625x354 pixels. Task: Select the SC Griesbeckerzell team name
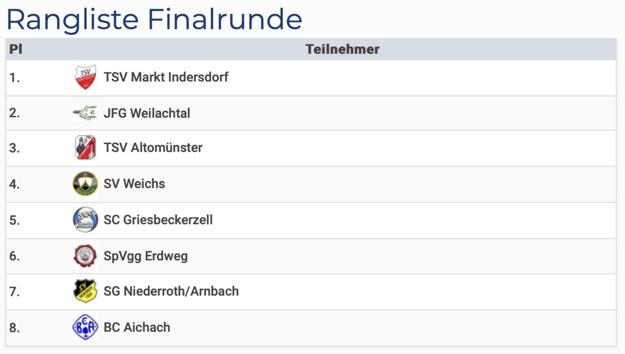[158, 220]
